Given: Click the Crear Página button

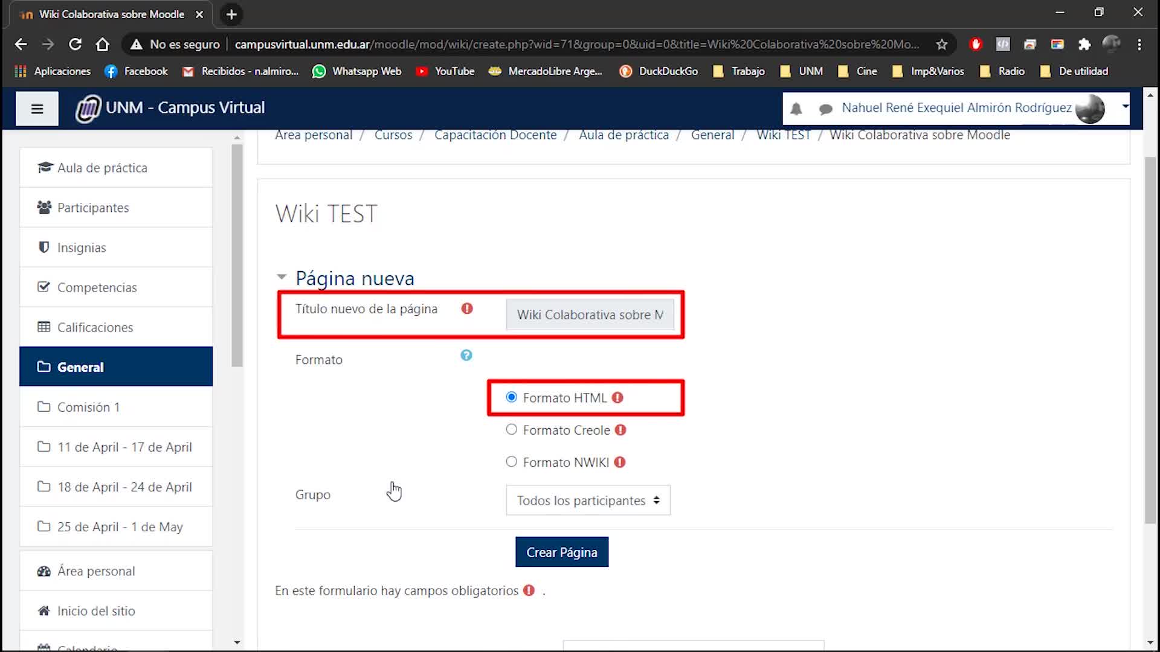Looking at the screenshot, I should coord(561,552).
